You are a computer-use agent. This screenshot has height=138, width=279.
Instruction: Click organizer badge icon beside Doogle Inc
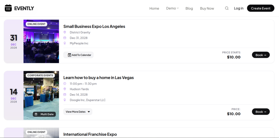(65, 100)
